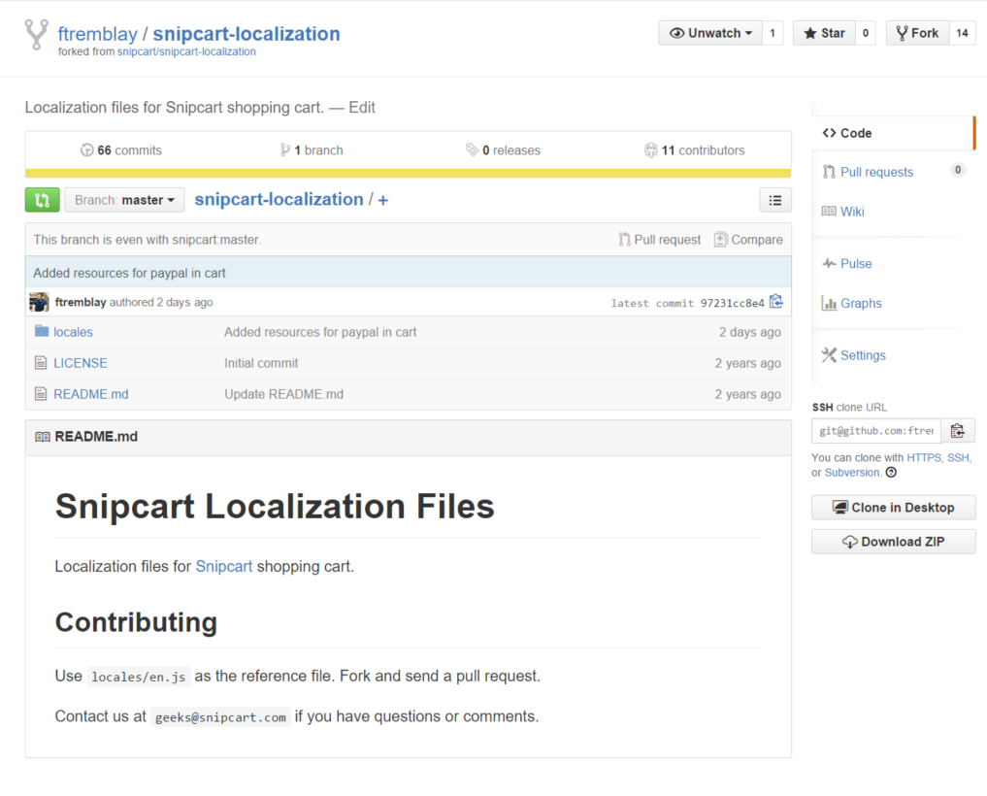Open the Unwatch dropdown
This screenshot has width=987, height=796.
point(710,33)
